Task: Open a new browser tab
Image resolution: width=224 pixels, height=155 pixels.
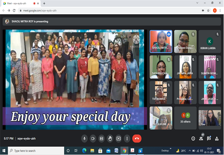Action: (x=44, y=3)
